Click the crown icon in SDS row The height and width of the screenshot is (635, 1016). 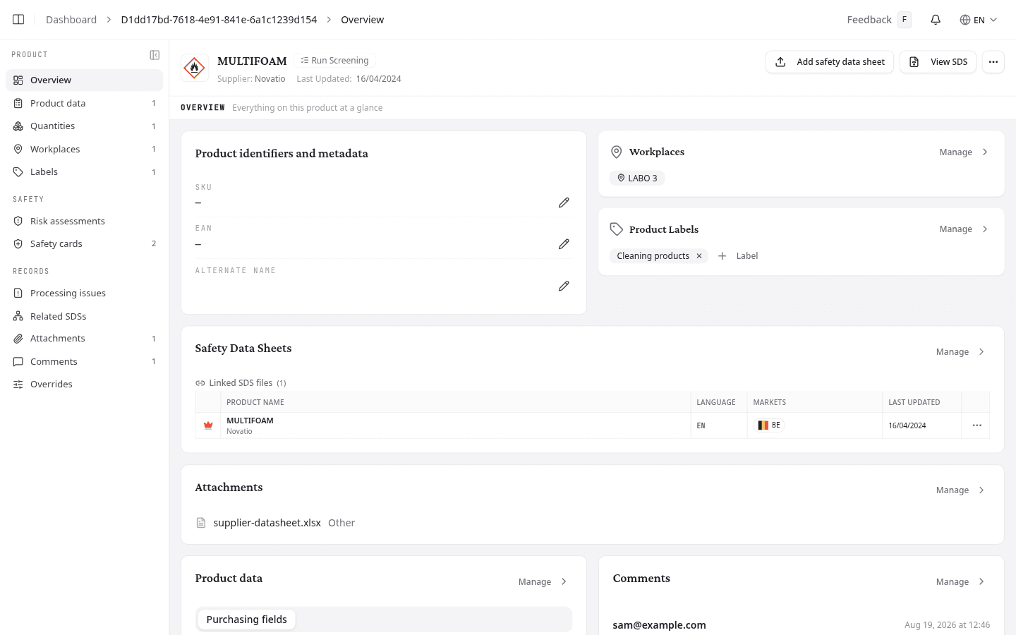click(x=208, y=425)
